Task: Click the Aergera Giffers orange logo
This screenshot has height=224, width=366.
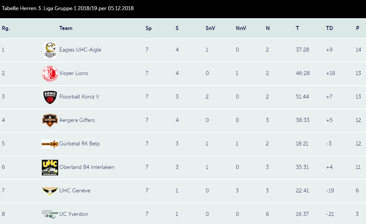Action: click(50, 120)
